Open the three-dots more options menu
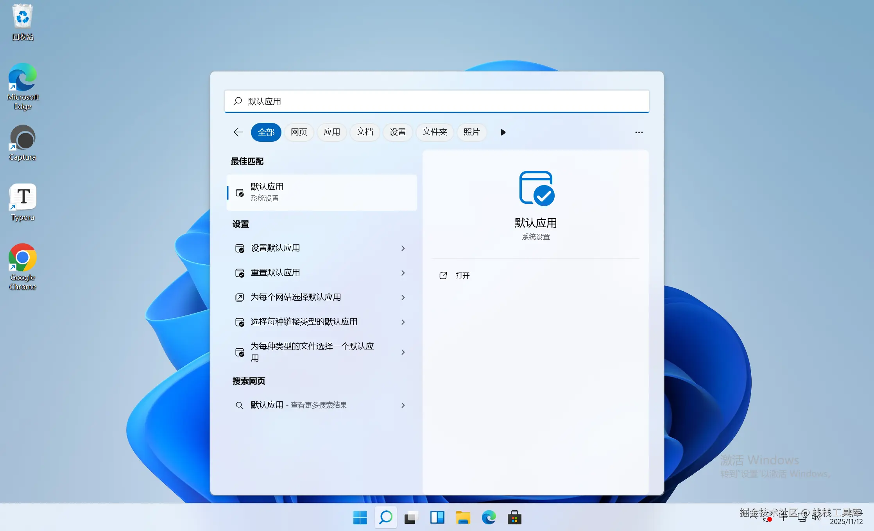Viewport: 874px width, 531px height. pyautogui.click(x=639, y=132)
